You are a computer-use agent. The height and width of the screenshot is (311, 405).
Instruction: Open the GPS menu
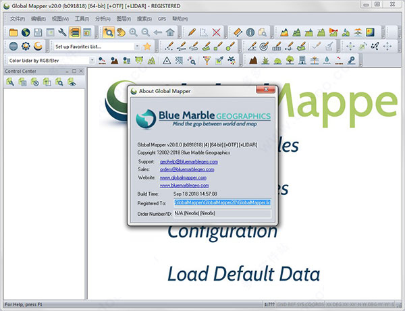tap(162, 19)
